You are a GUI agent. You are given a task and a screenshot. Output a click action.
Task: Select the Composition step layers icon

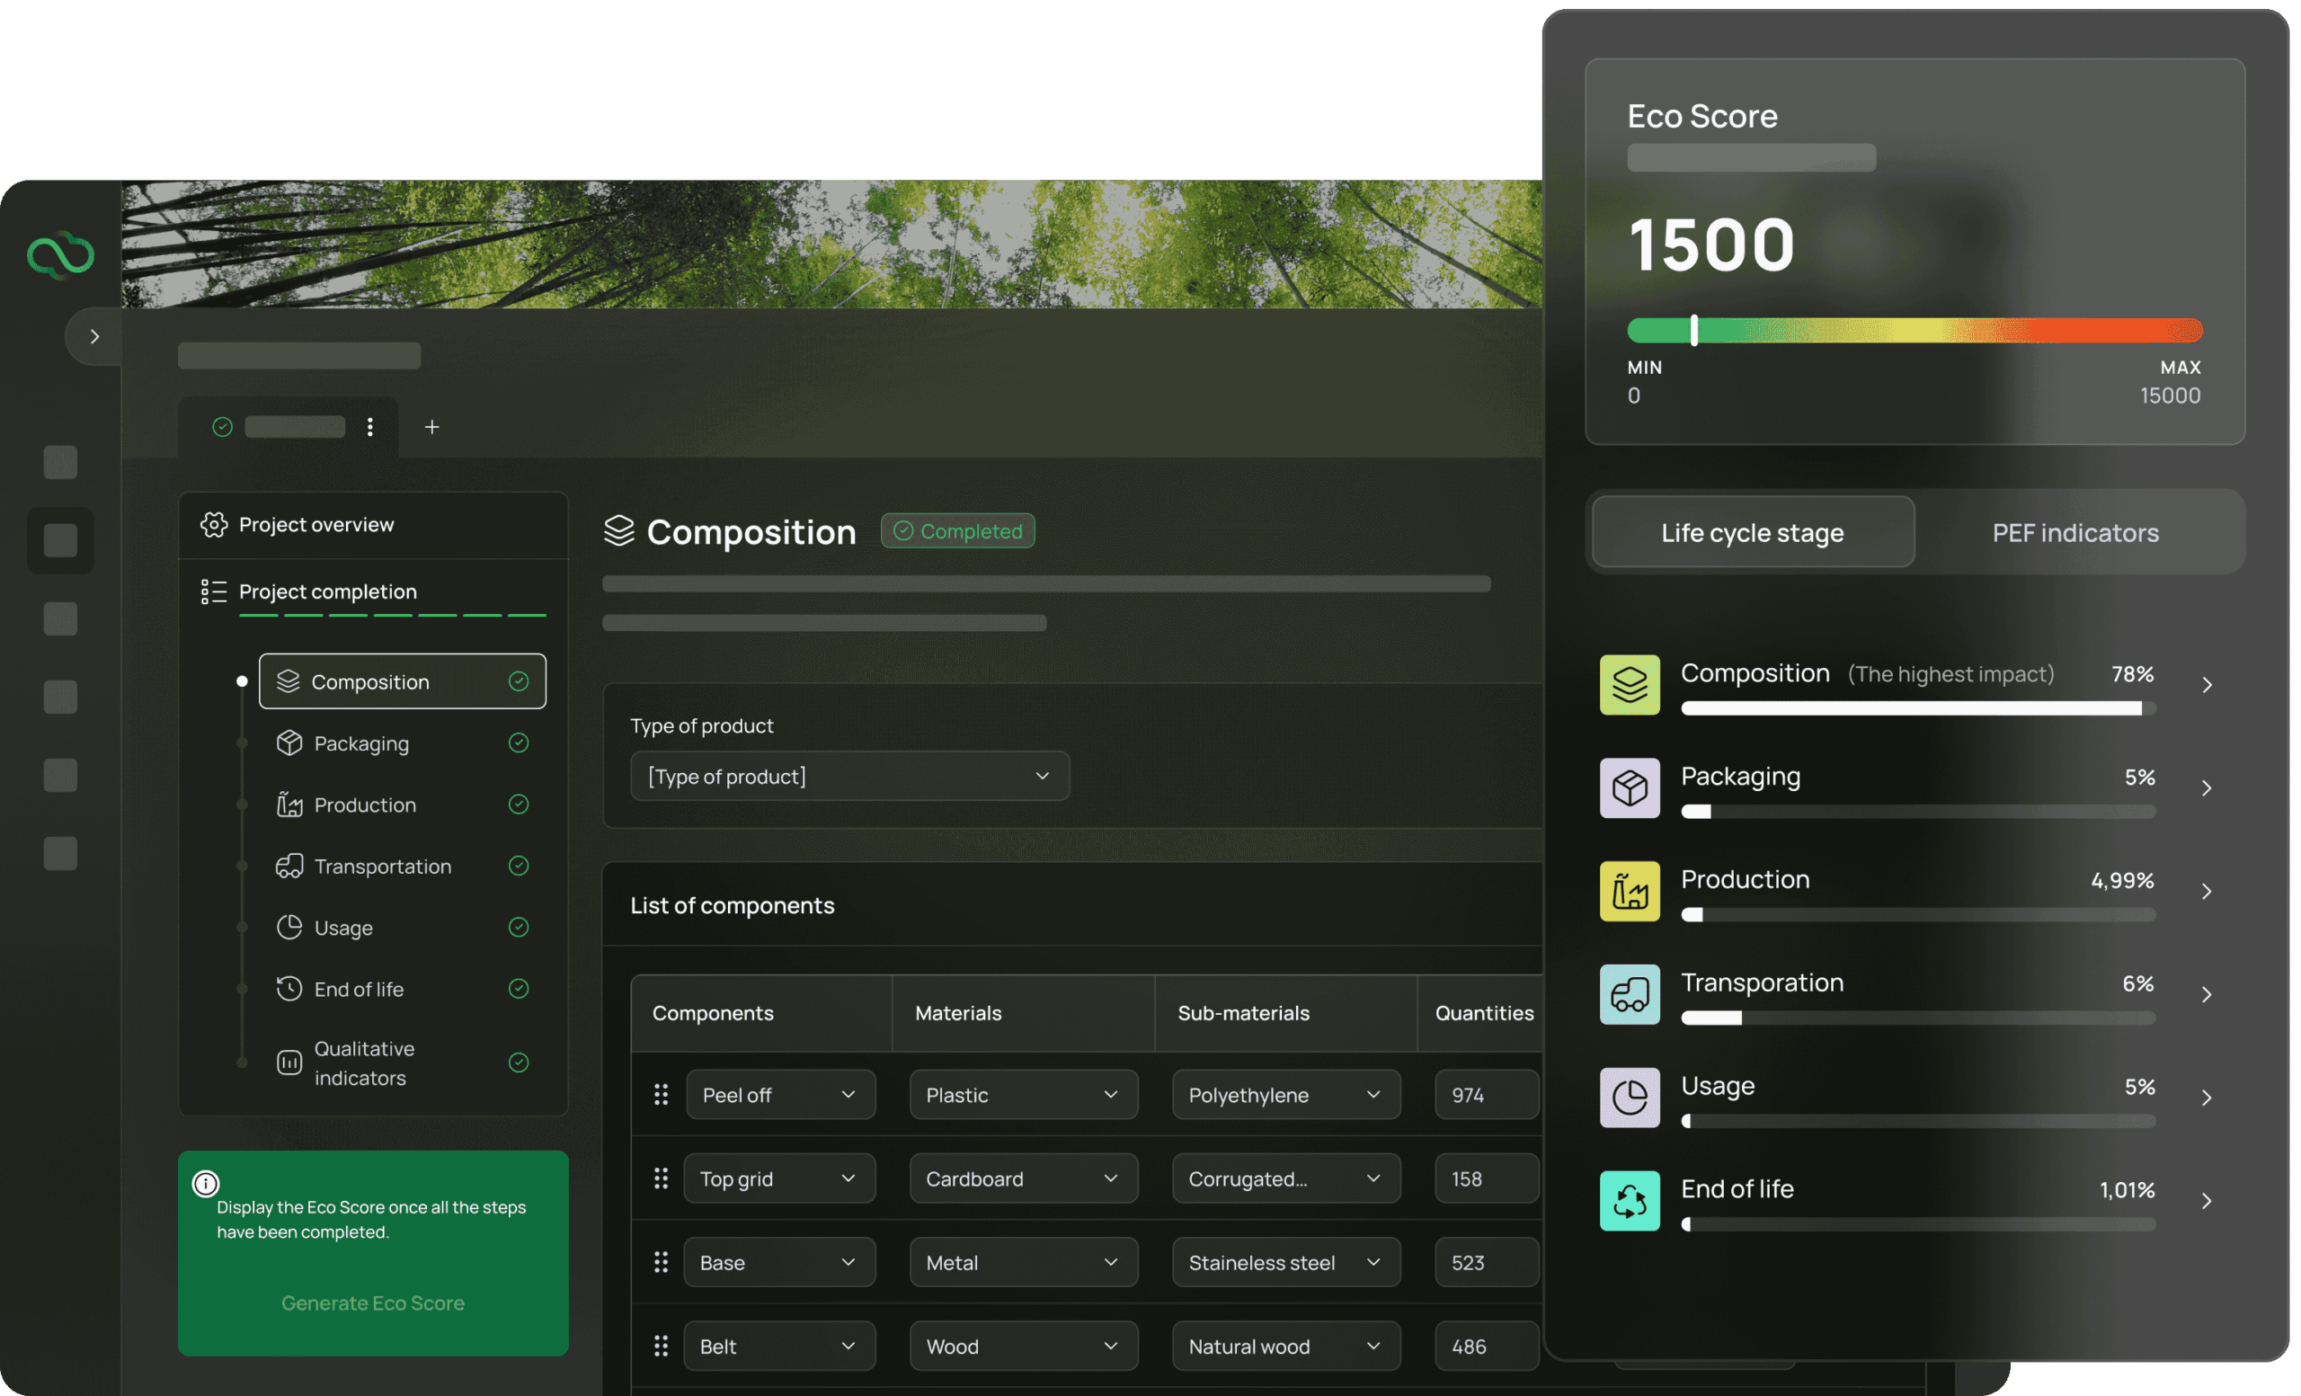click(289, 680)
